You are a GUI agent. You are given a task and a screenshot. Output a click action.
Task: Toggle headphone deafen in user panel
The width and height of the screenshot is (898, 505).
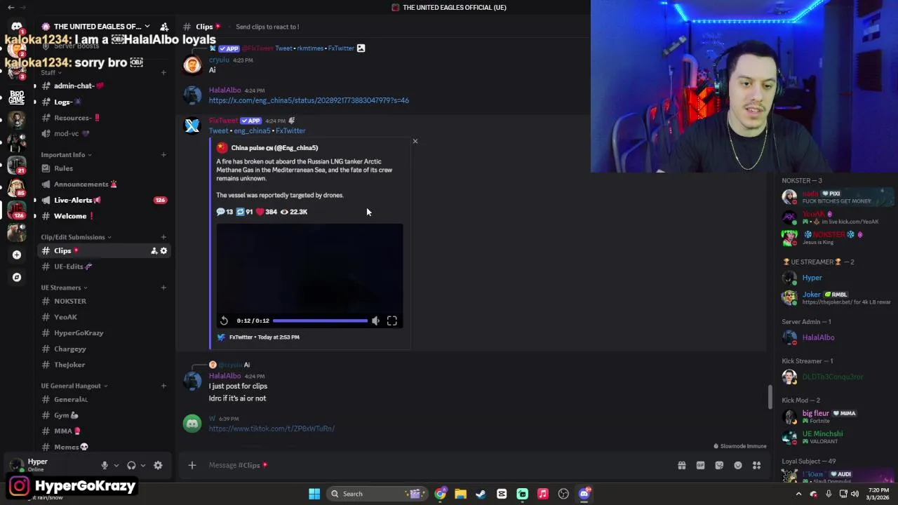131,465
